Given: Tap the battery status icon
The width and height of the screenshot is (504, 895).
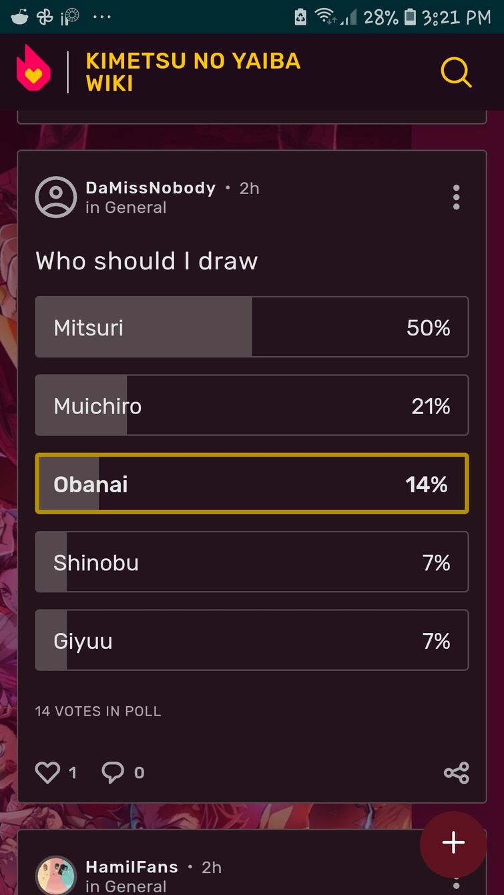Looking at the screenshot, I should pyautogui.click(x=410, y=17).
